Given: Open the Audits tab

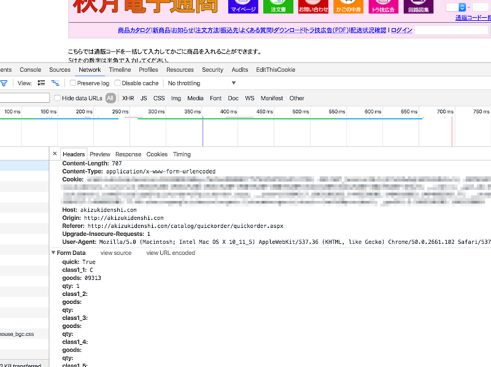Looking at the screenshot, I should [x=240, y=70].
